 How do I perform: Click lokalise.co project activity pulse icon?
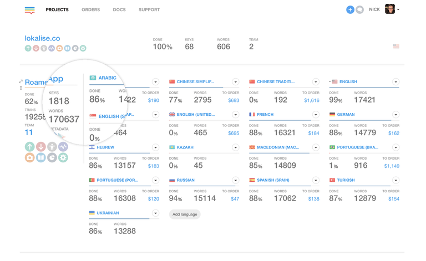click(52, 48)
